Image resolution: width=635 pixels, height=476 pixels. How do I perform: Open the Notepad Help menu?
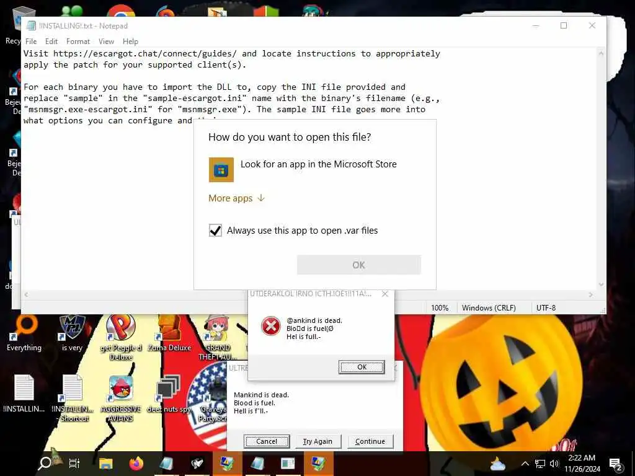click(x=130, y=42)
